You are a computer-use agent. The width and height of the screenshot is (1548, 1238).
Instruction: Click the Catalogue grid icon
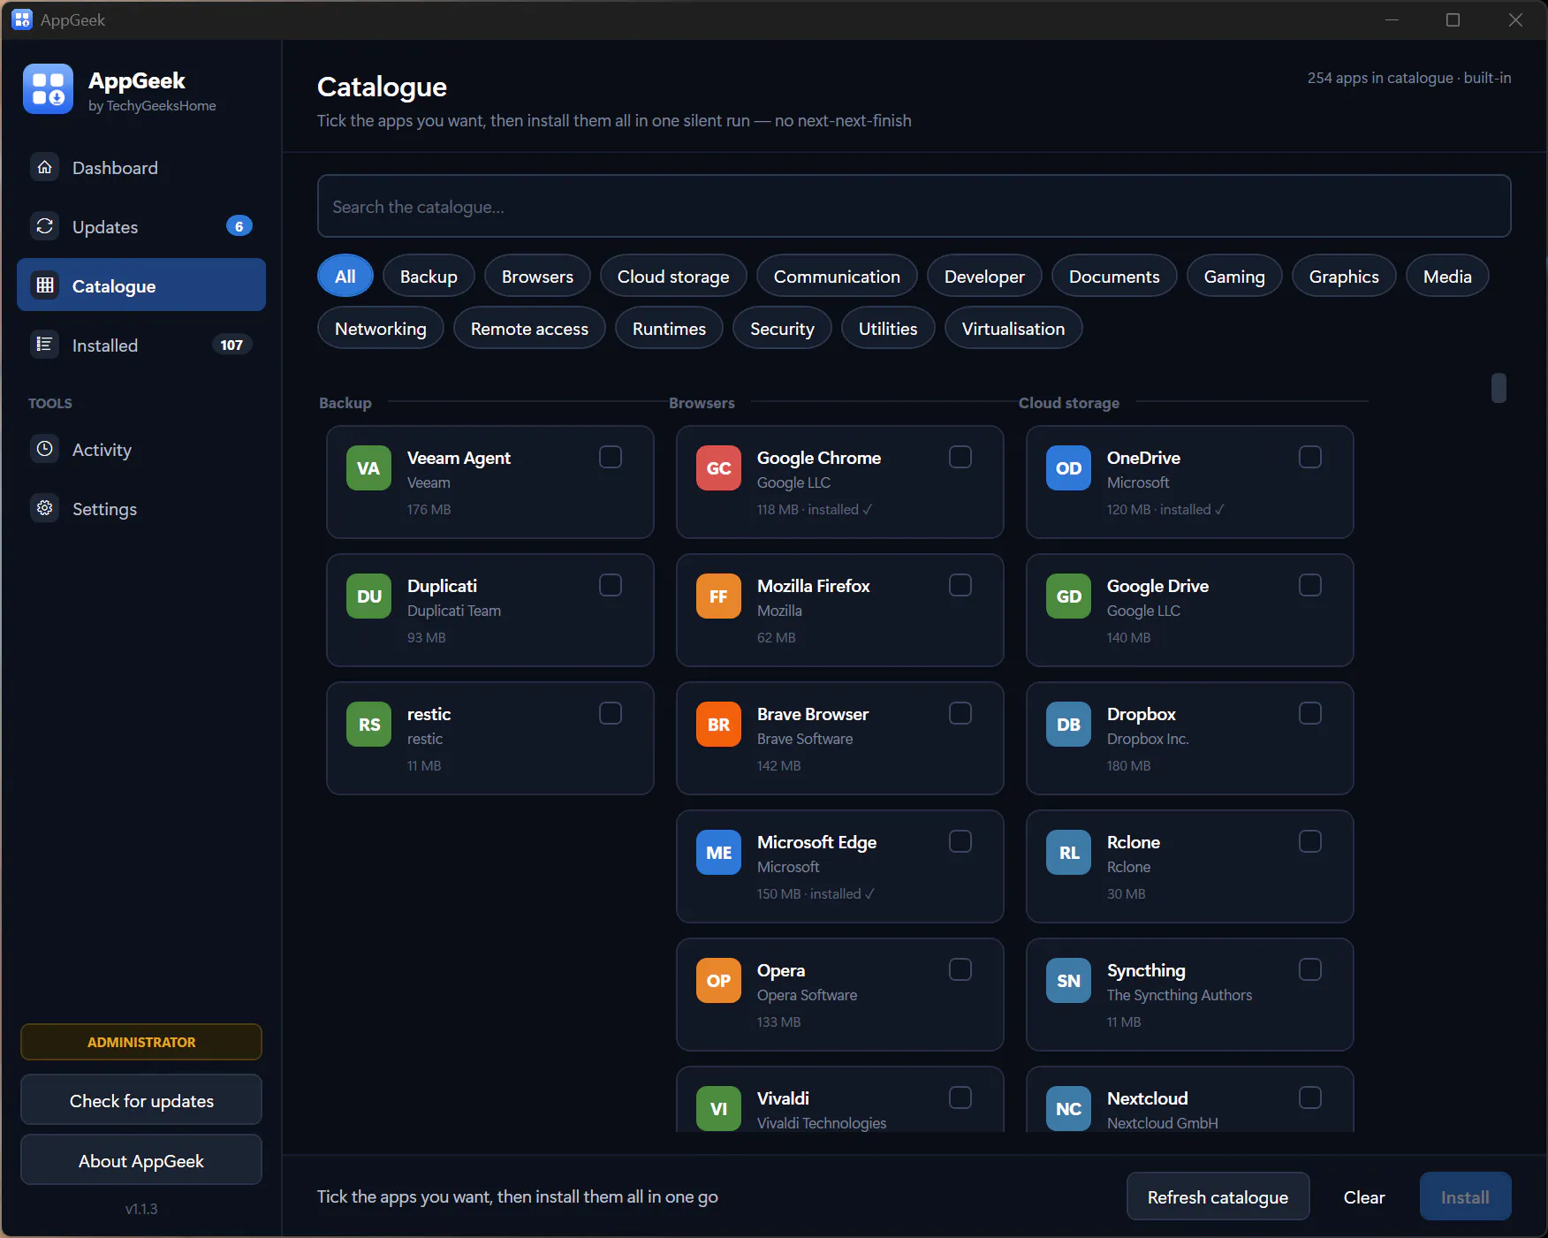click(x=45, y=285)
